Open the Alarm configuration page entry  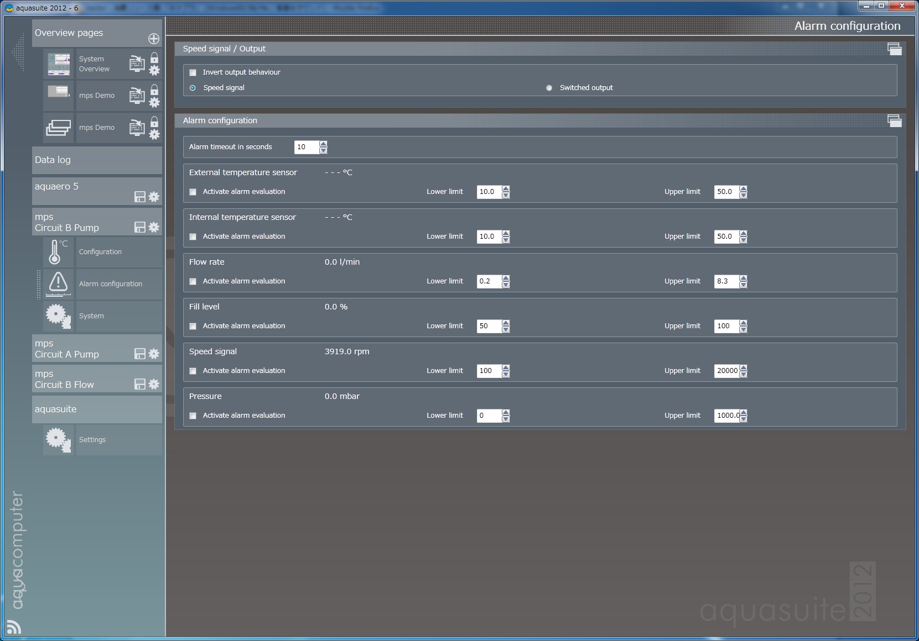click(x=118, y=284)
